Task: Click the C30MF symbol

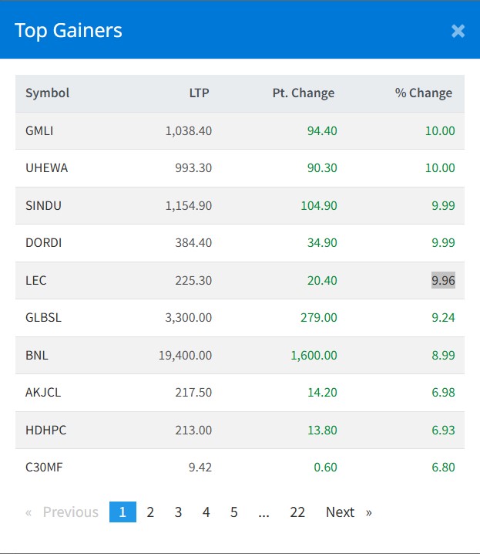Action: click(42, 467)
